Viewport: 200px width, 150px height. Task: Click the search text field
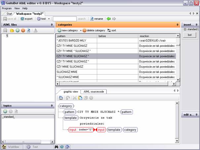(65, 19)
